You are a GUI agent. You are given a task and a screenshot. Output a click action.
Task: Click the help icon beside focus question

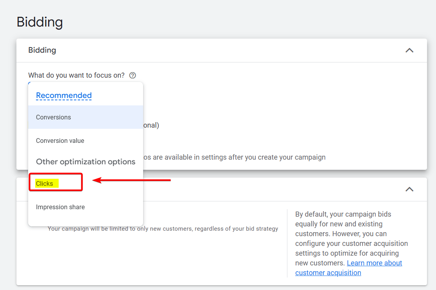(x=133, y=75)
